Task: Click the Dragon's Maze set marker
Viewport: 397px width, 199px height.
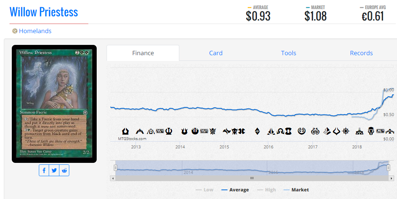Action: [151, 131]
